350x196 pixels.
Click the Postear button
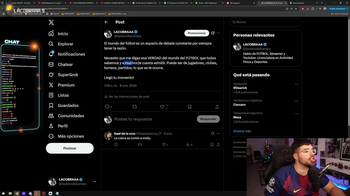point(70,148)
